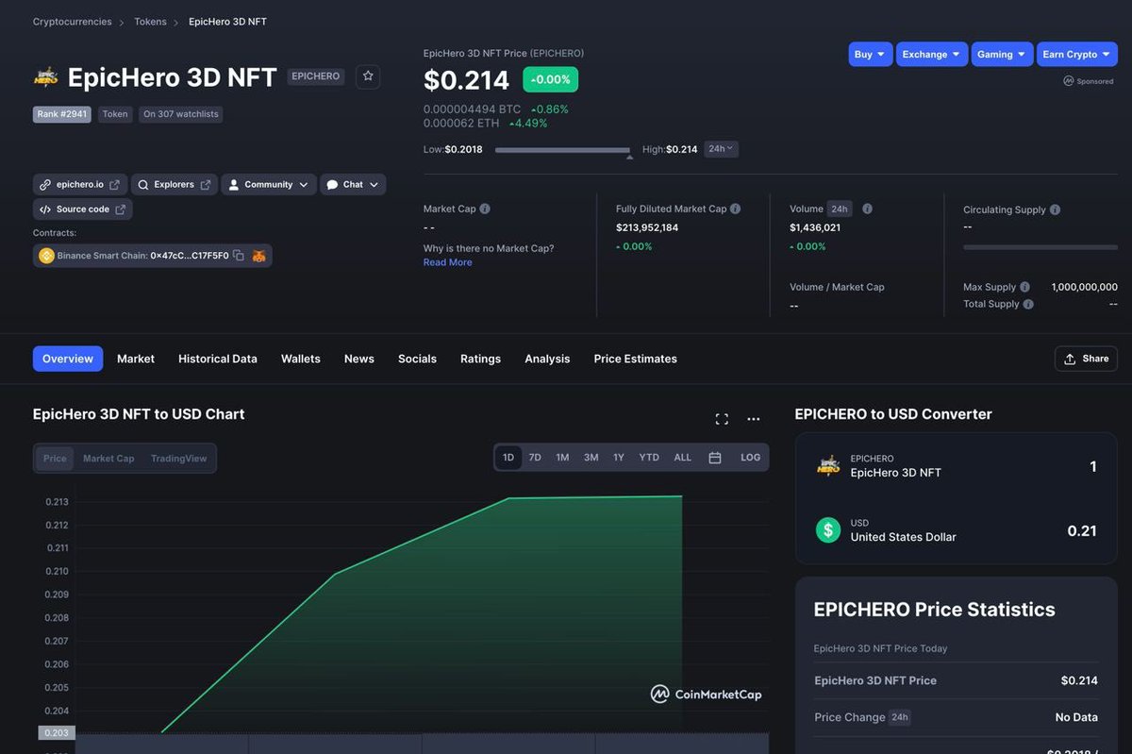
Task: Click the Low/High price range slider
Action: click(562, 150)
